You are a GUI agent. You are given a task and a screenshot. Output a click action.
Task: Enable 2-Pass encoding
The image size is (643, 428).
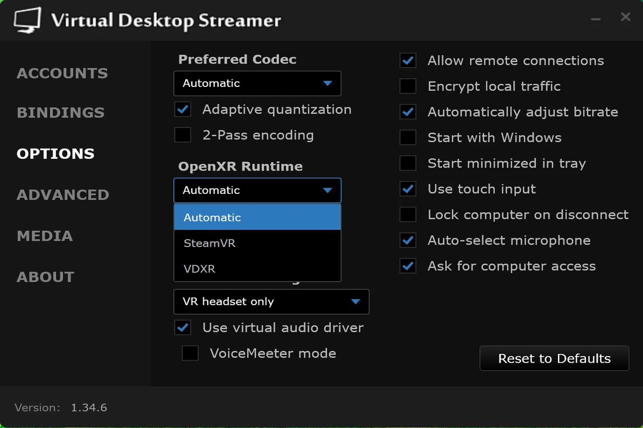tap(183, 135)
